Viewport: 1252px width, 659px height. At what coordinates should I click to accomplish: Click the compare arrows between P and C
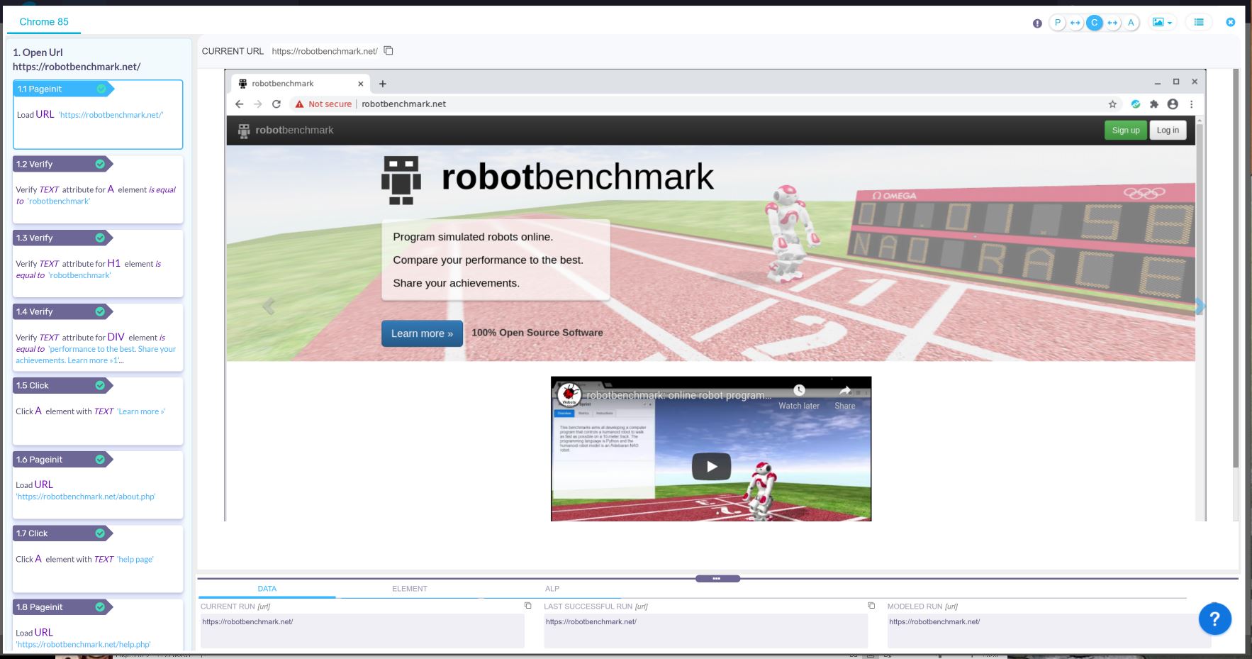click(1076, 23)
